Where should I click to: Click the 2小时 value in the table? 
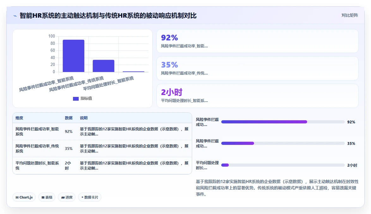click(68, 166)
